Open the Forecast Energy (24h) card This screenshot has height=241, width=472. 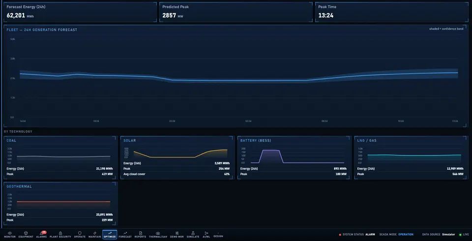(x=80, y=12)
